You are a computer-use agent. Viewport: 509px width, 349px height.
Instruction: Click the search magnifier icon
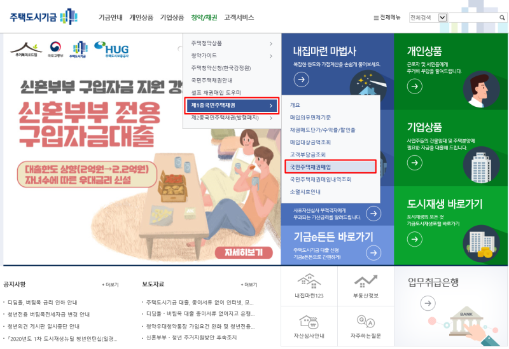click(502, 18)
